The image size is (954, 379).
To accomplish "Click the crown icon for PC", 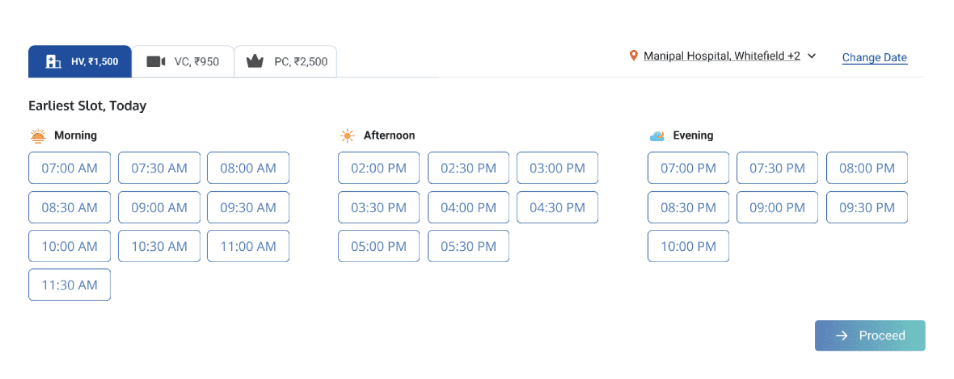I will pyautogui.click(x=255, y=61).
